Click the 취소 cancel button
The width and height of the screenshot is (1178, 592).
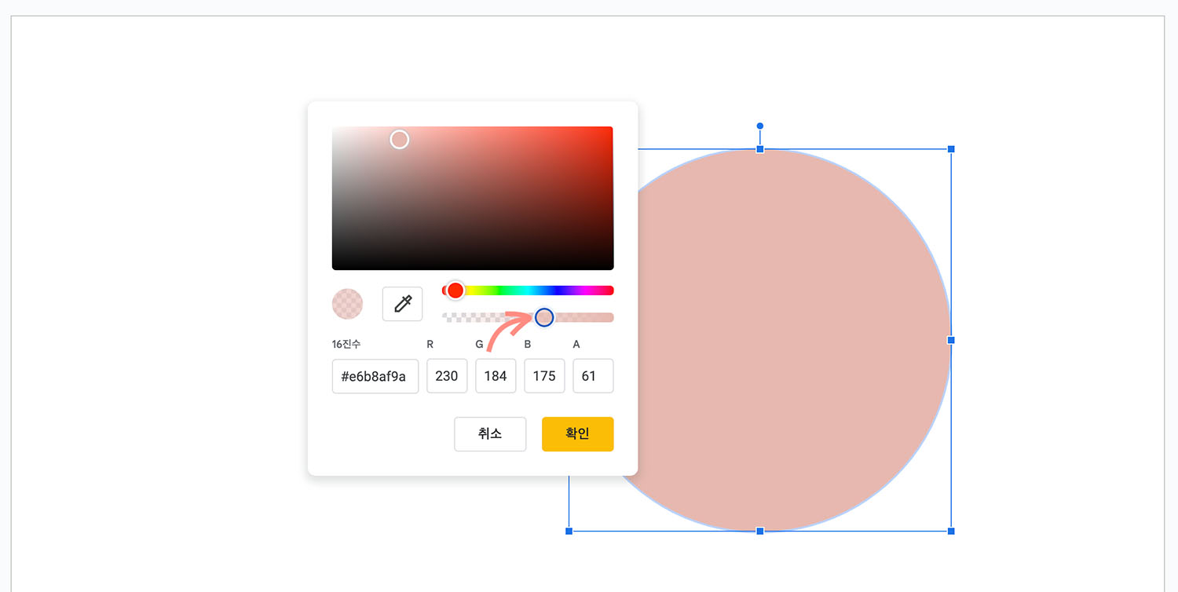coord(490,434)
